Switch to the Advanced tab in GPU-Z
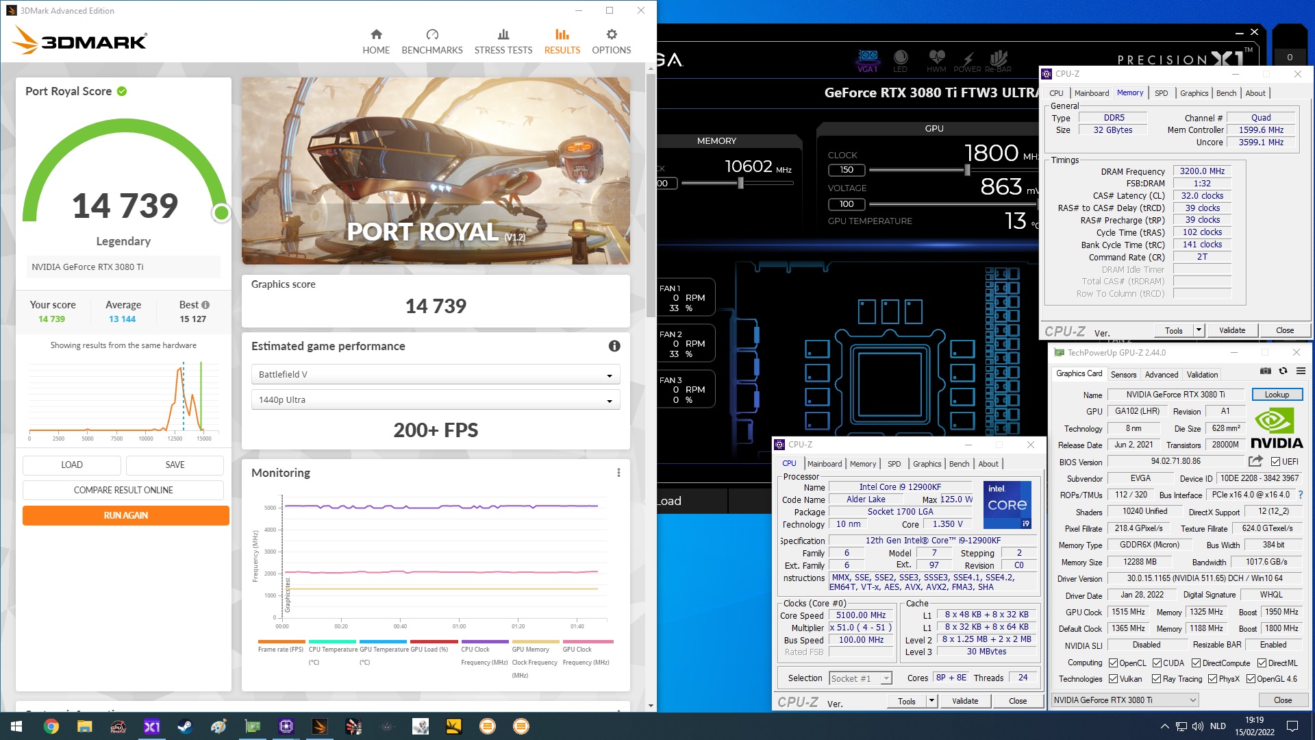The height and width of the screenshot is (740, 1315). pos(1162,375)
